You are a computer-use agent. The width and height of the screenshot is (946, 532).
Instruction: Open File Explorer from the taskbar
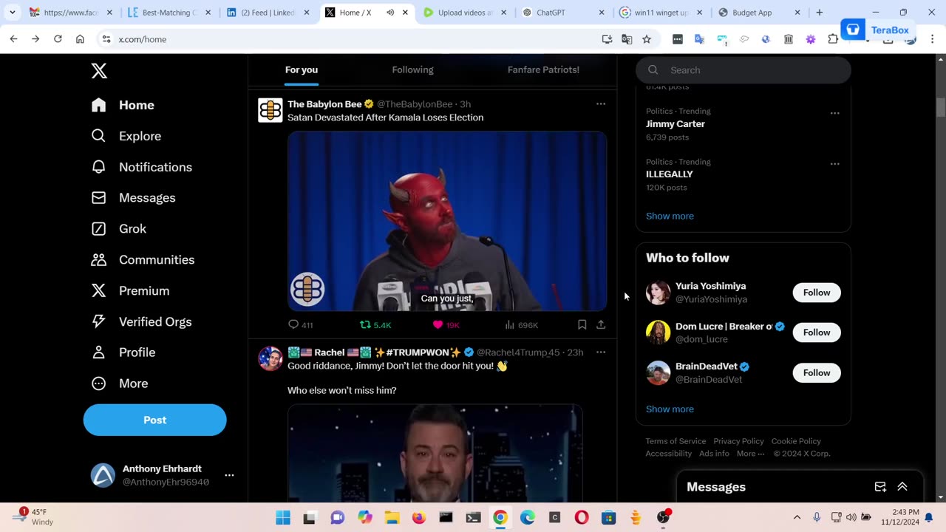[392, 518]
